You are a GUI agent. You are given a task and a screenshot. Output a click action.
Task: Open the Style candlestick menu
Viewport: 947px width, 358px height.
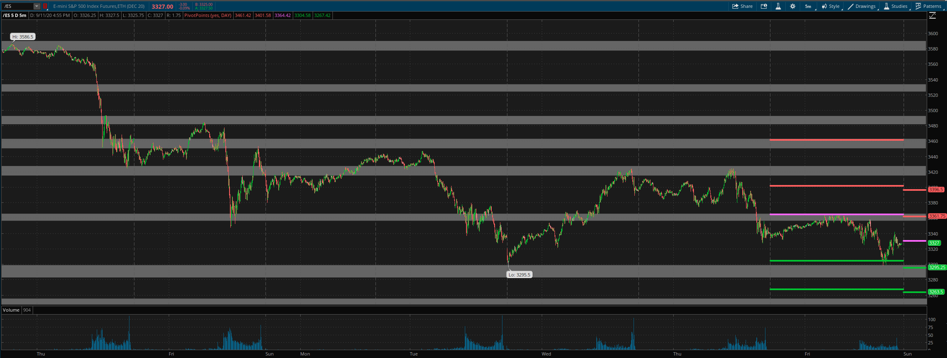[831, 6]
